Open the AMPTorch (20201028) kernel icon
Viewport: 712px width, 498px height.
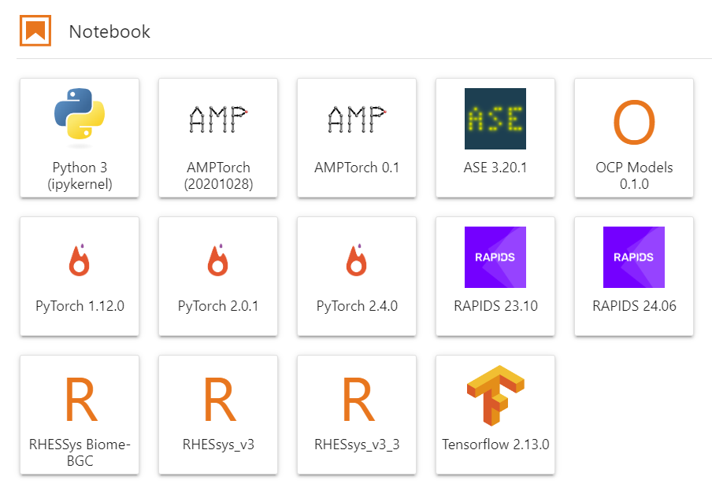pos(218,119)
